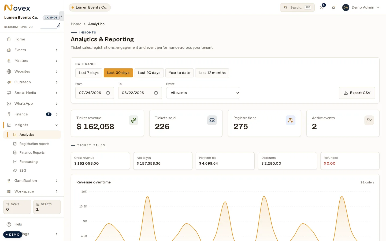Click the Tickets sold ticket icon
386x241 pixels.
click(x=212, y=120)
